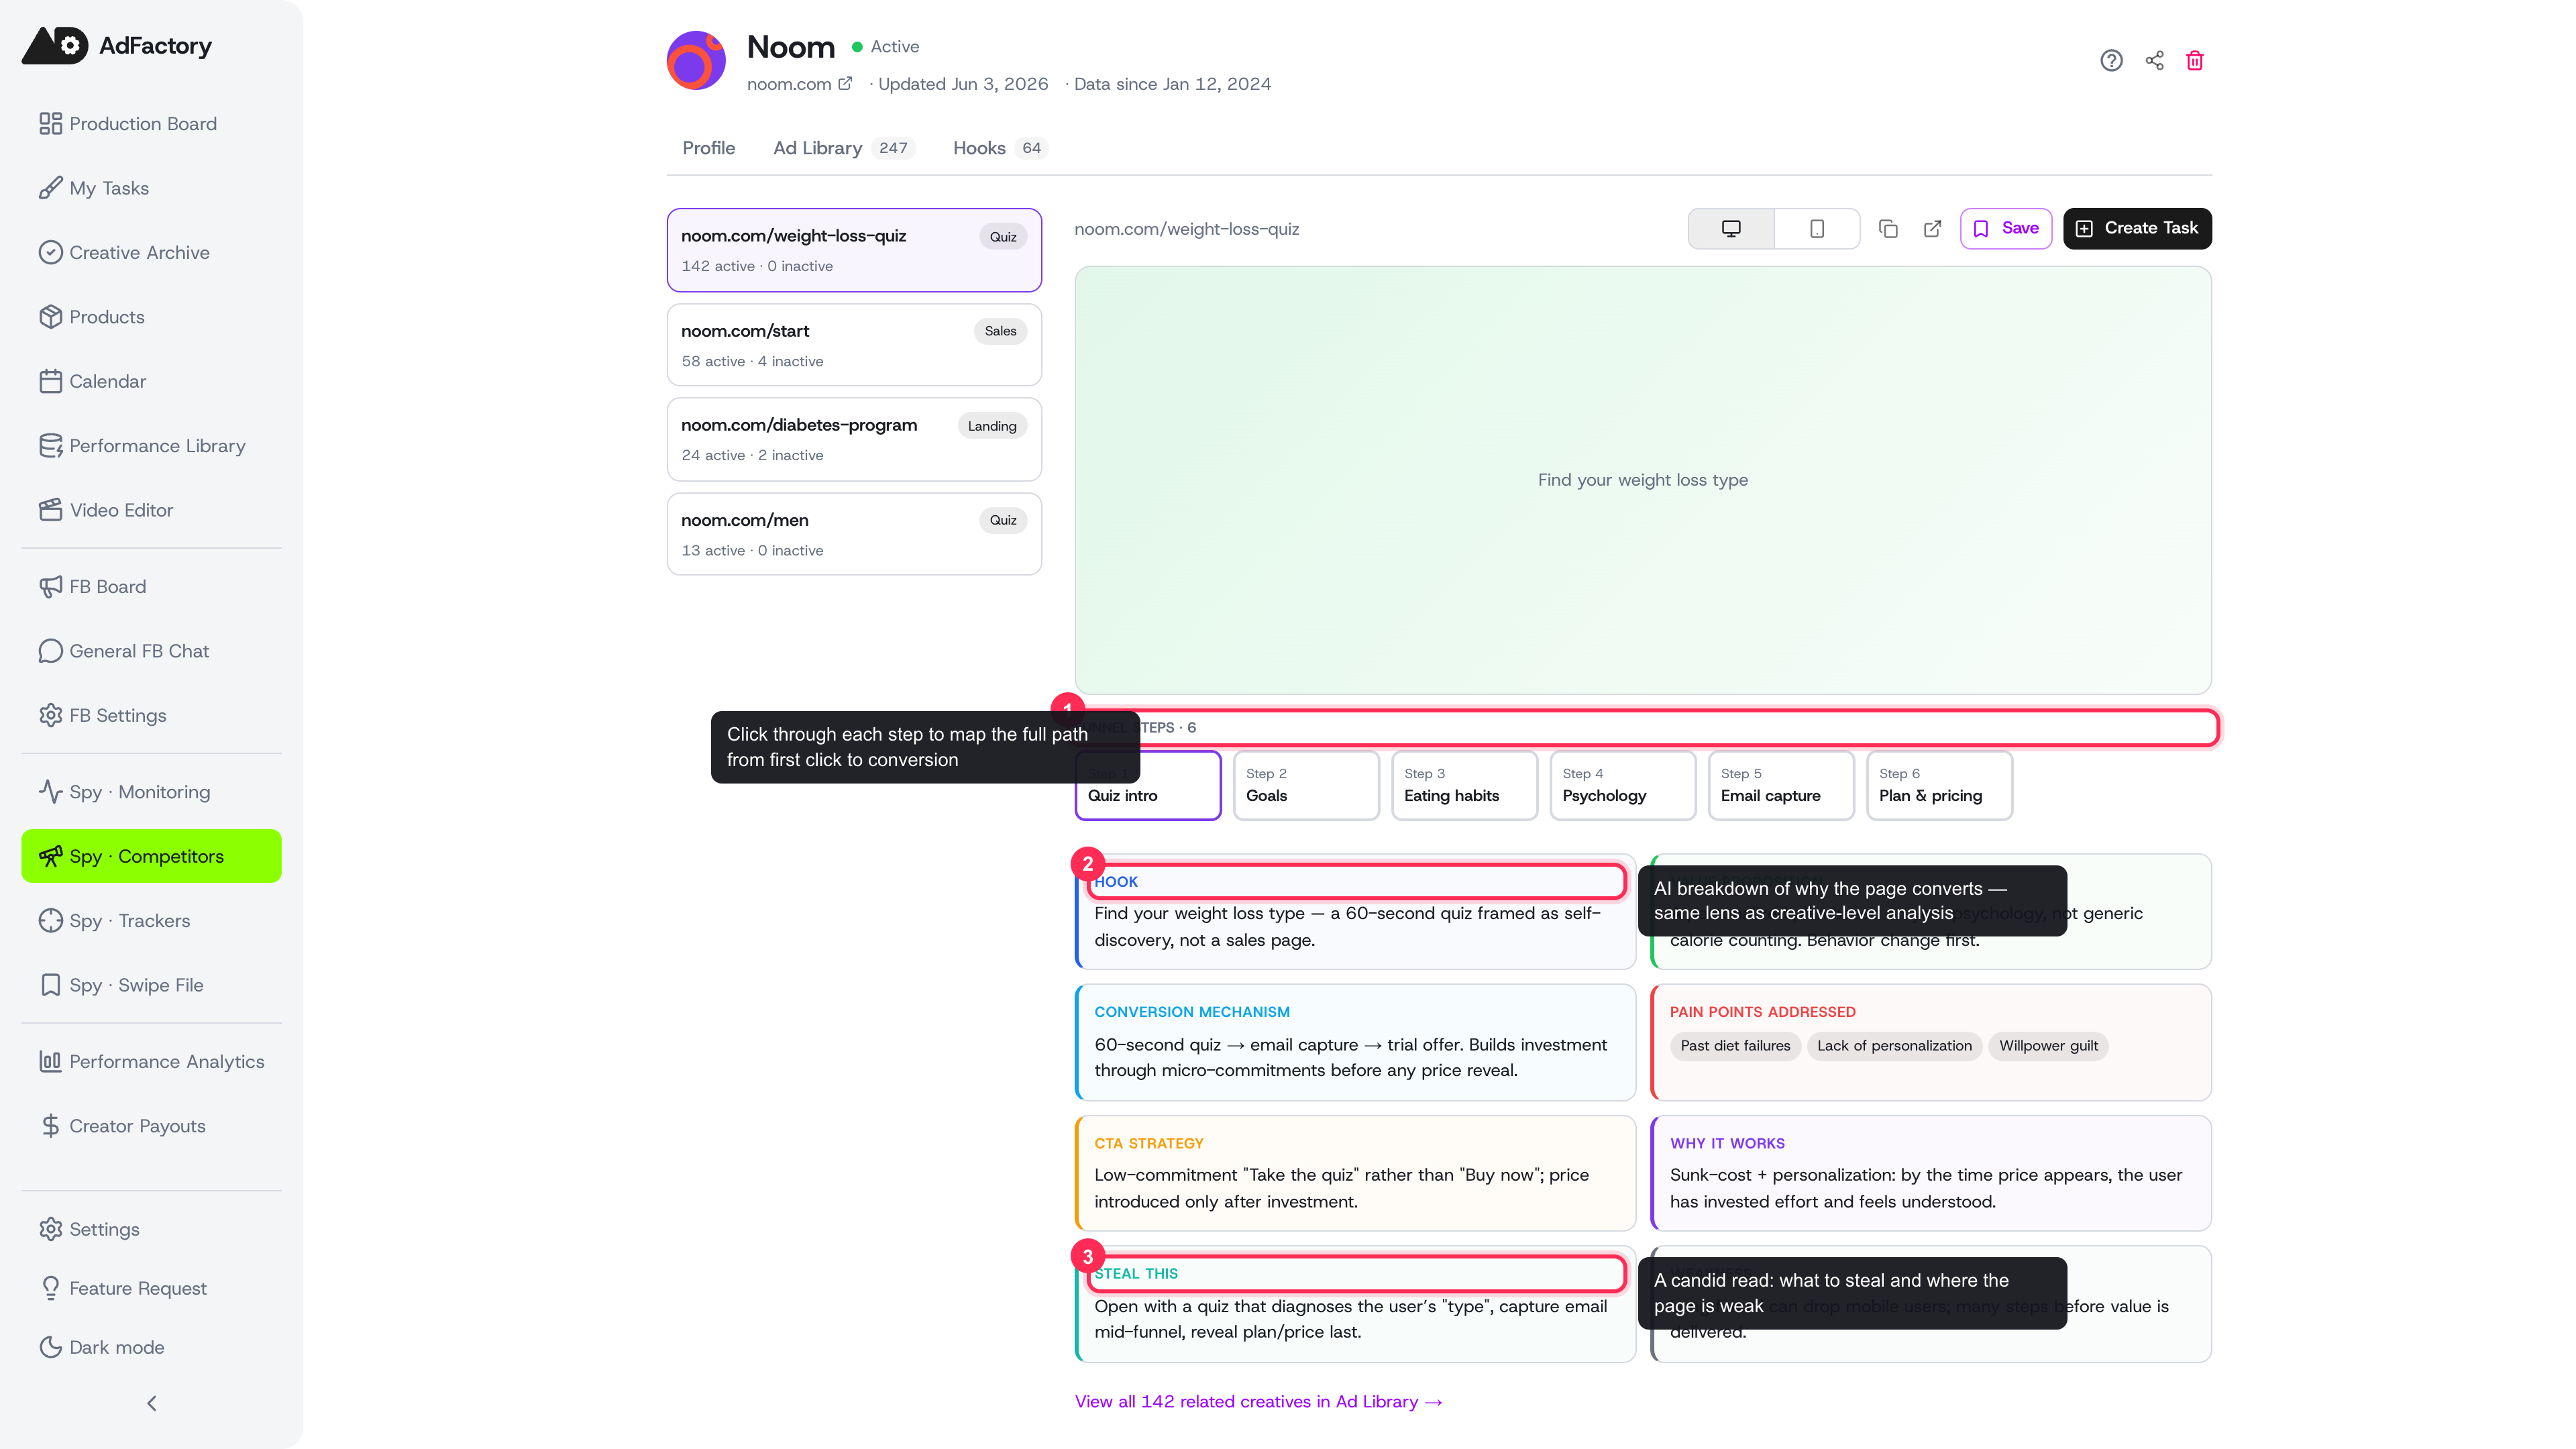Click the Willpower guilt tag

click(2048, 1046)
